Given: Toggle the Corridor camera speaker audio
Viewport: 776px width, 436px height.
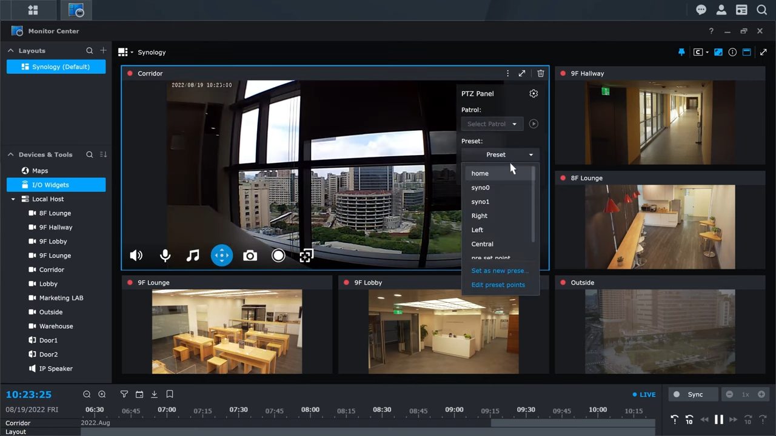Looking at the screenshot, I should [136, 256].
